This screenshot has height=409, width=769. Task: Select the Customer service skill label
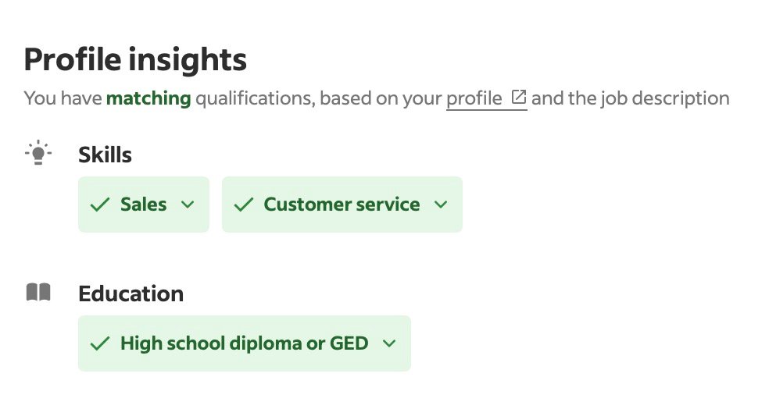pos(342,204)
